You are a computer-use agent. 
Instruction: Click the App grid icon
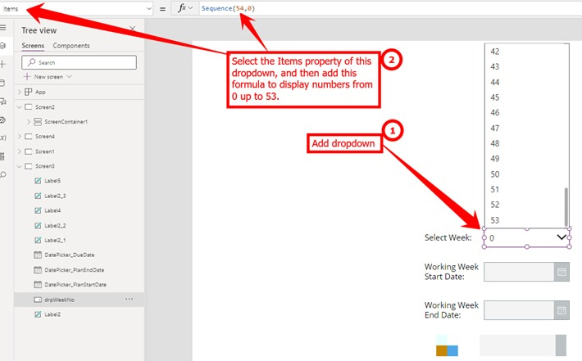pos(28,92)
